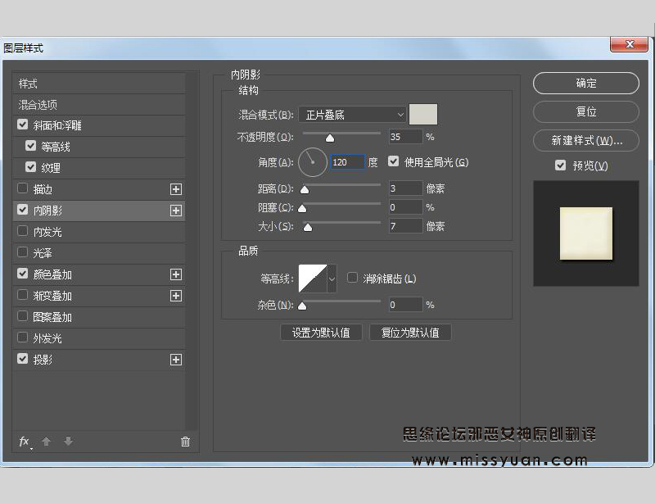Click the up arrow to move effect up
The height and width of the screenshot is (503, 655).
47,442
